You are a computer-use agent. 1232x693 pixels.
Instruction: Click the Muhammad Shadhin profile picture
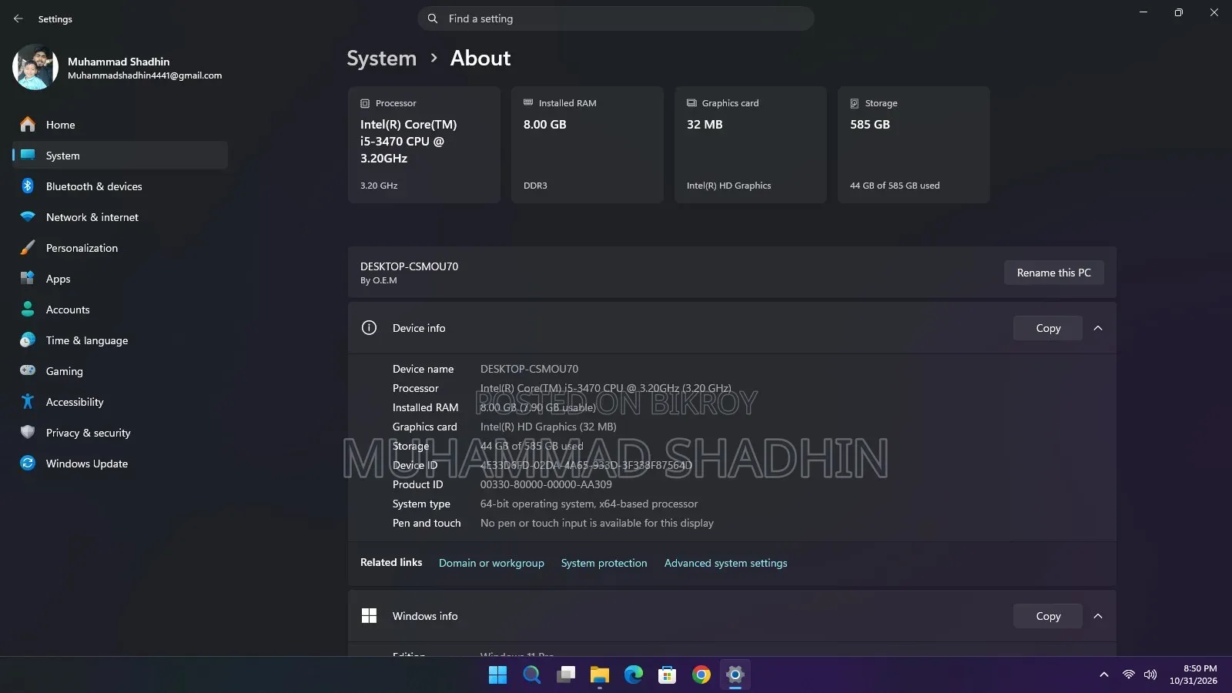(35, 67)
